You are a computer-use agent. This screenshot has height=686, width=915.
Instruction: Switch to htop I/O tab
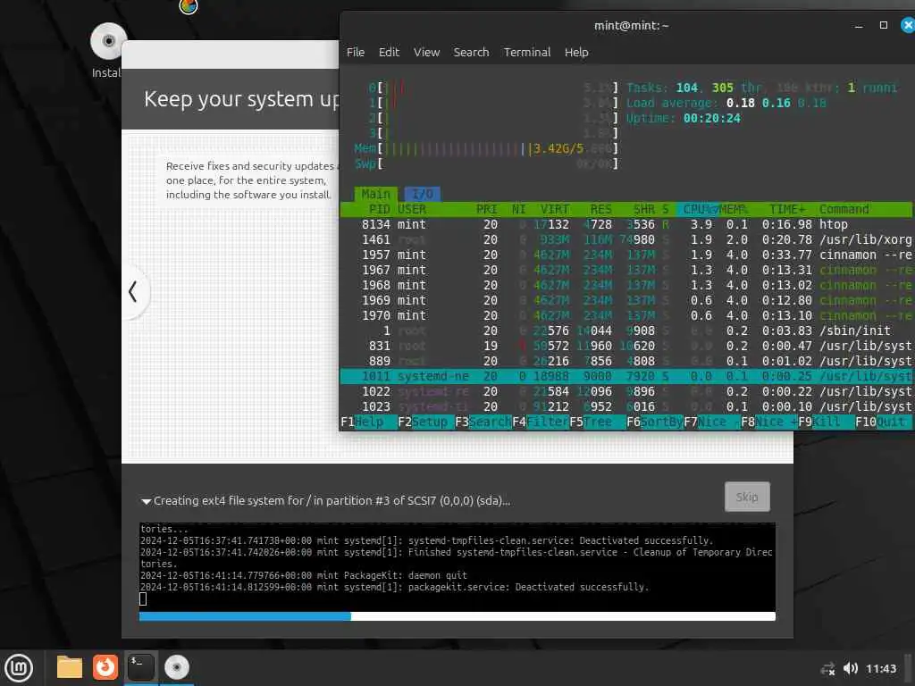[423, 194]
